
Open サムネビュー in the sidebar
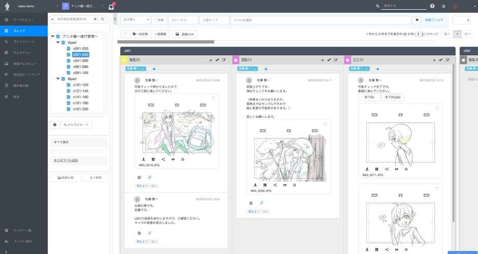click(23, 52)
